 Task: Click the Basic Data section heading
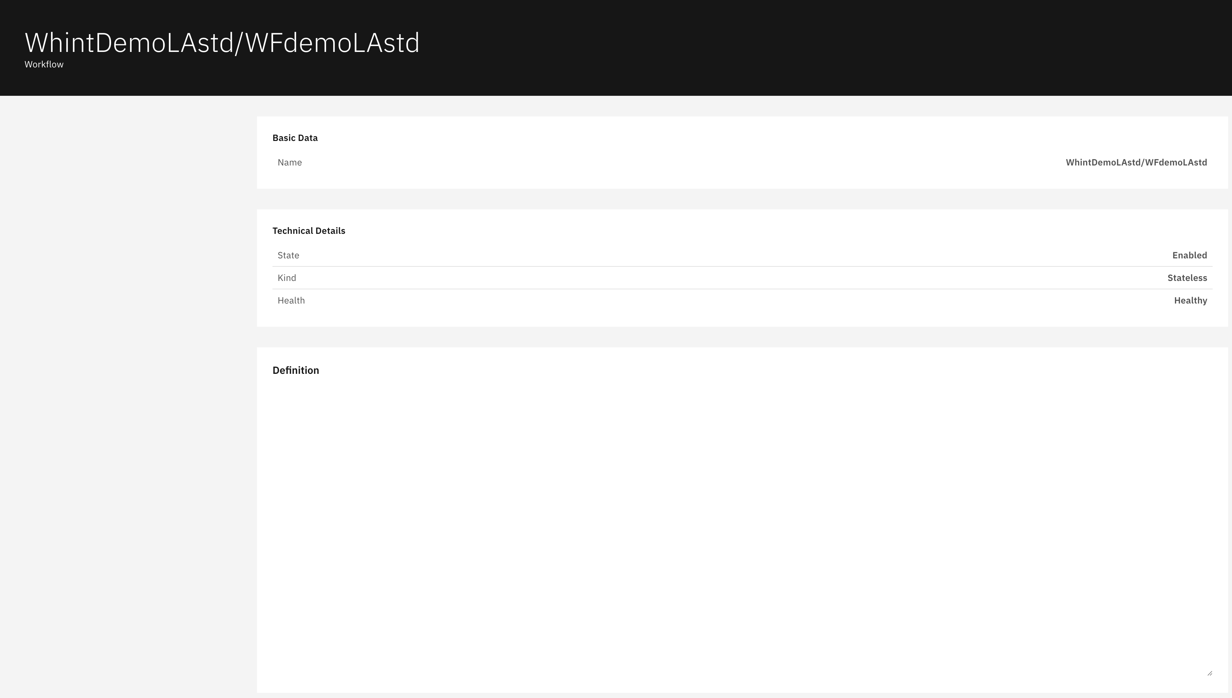click(x=295, y=138)
